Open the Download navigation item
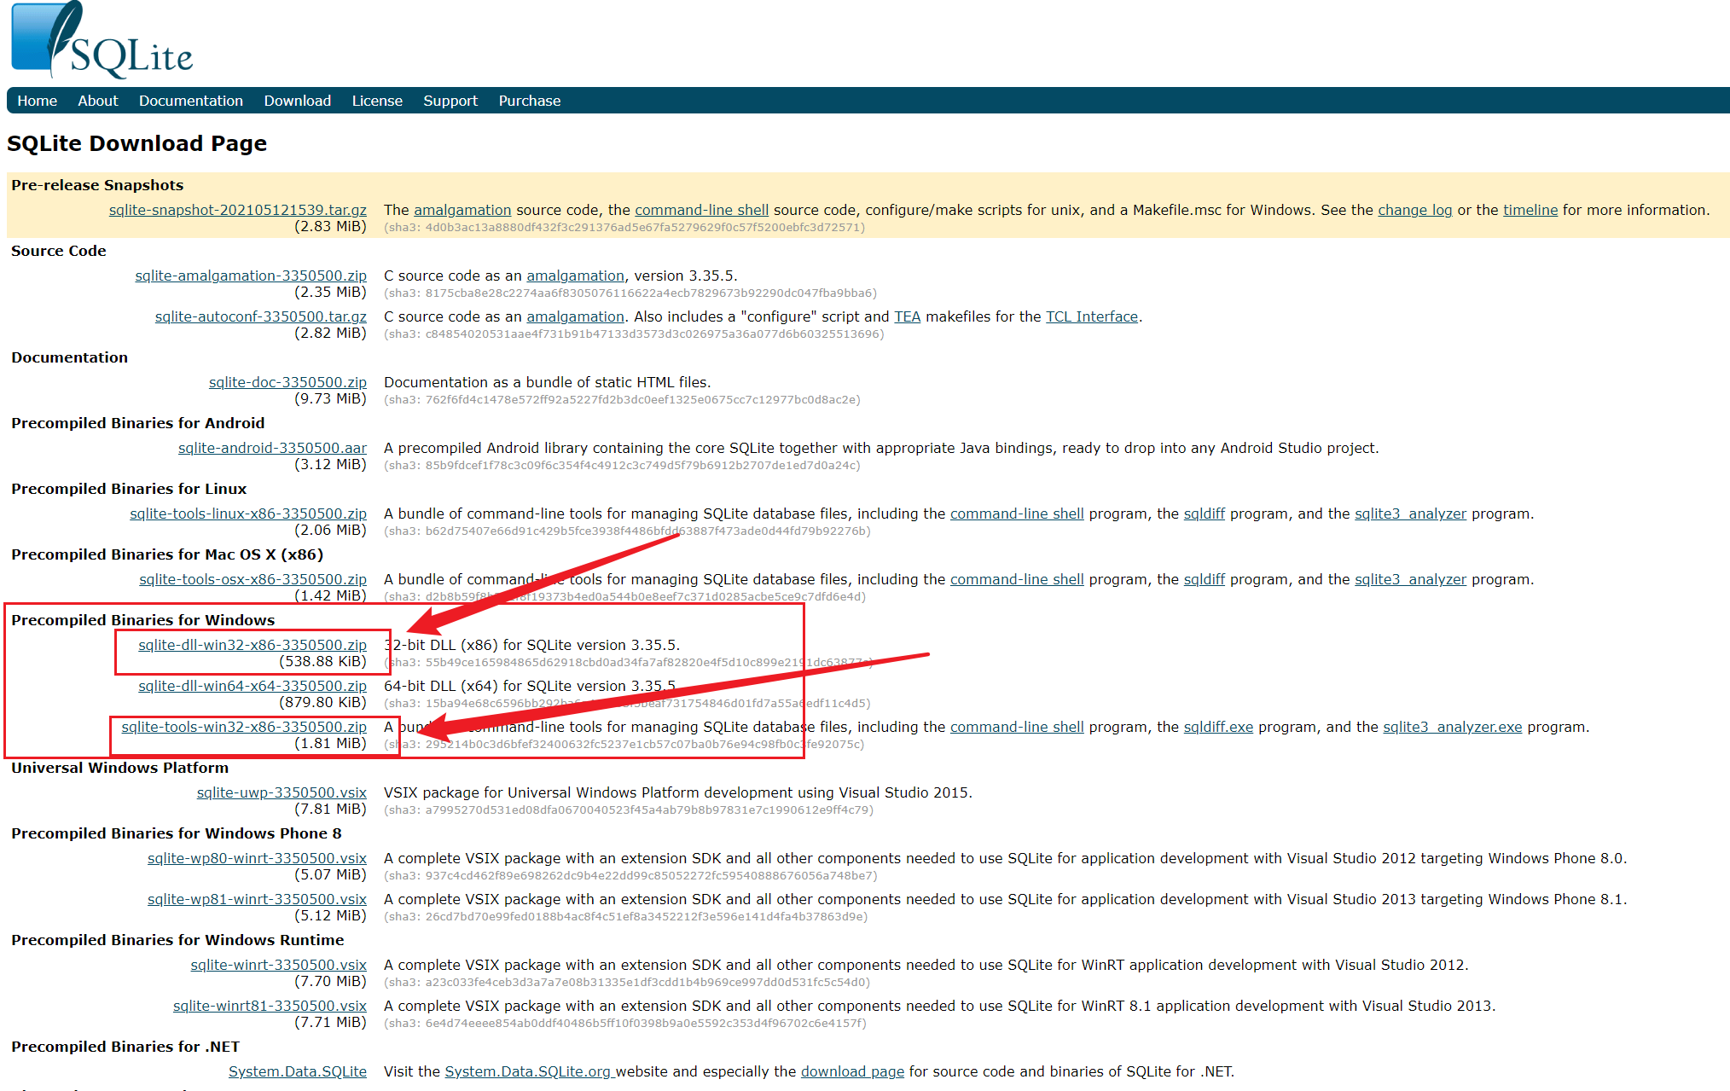 click(297, 101)
